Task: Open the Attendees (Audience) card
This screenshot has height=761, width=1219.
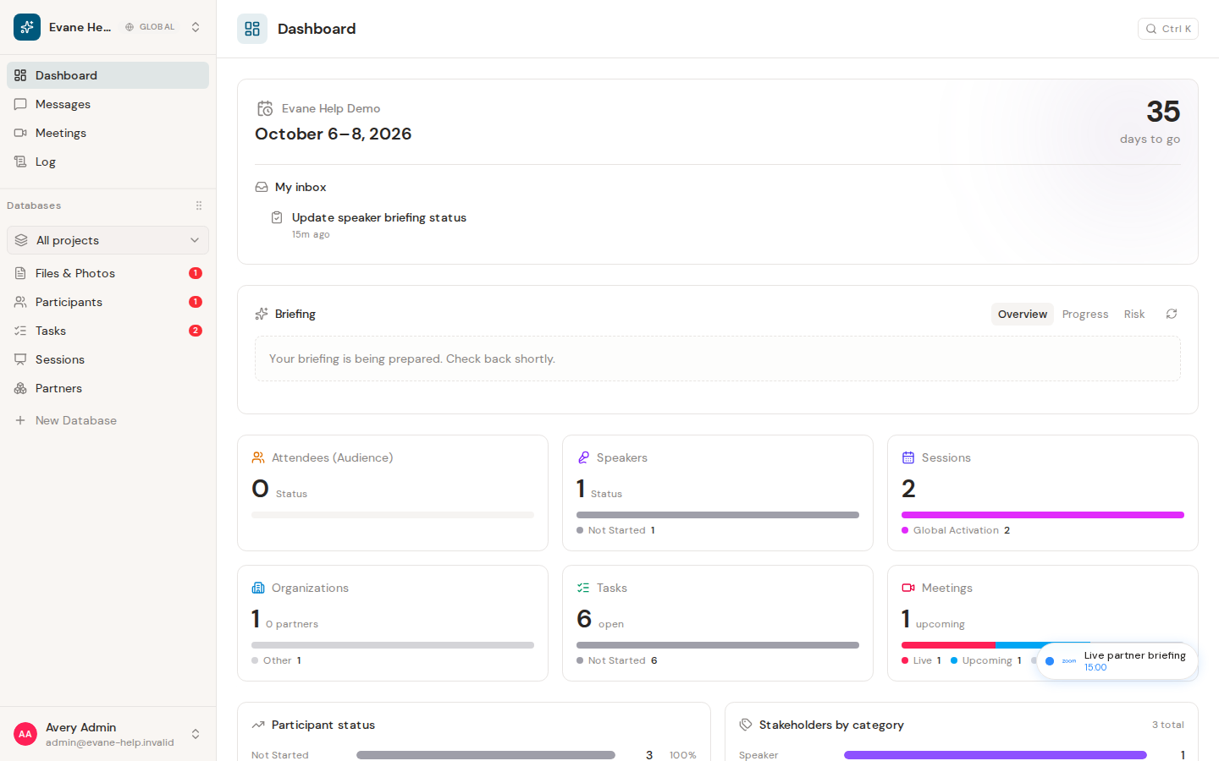Action: [393, 493]
